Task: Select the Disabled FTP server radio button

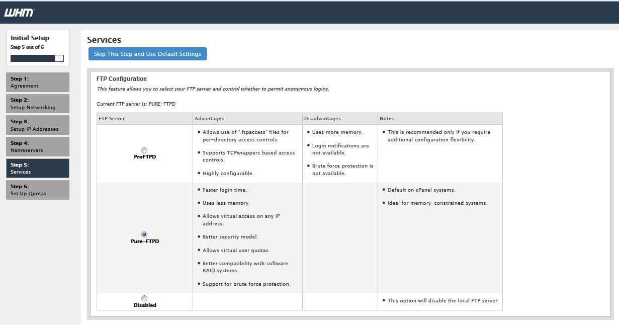Action: pos(144,298)
